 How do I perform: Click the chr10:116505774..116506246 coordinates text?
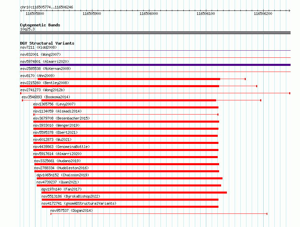[47, 7]
